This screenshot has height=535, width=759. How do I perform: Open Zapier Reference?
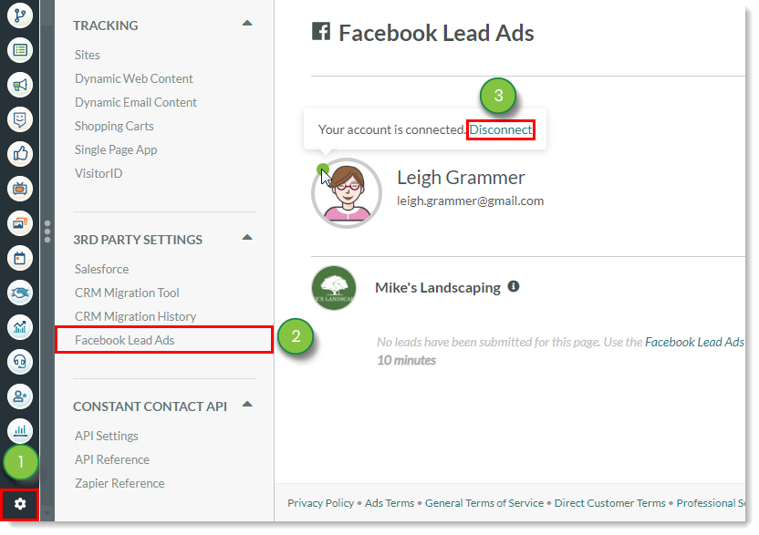pyautogui.click(x=120, y=483)
